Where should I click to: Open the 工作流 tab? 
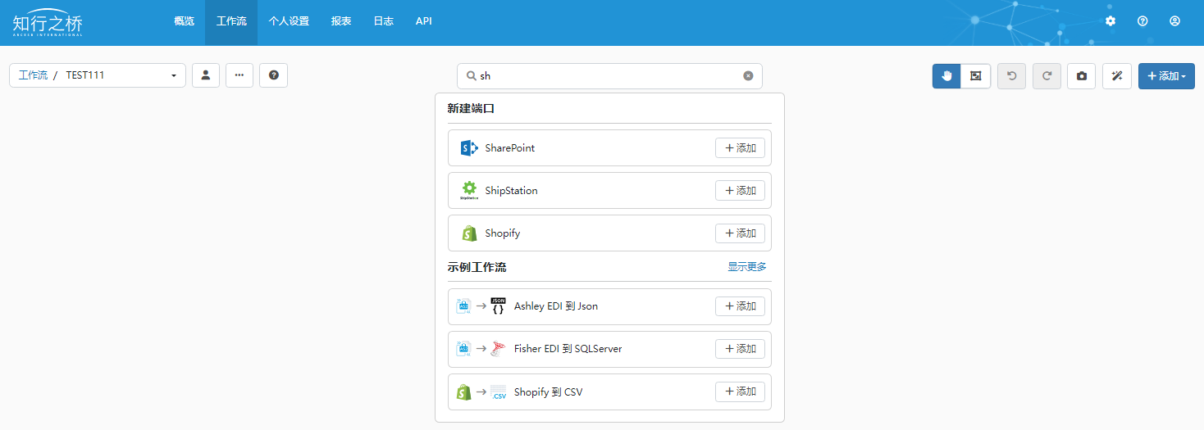[231, 21]
